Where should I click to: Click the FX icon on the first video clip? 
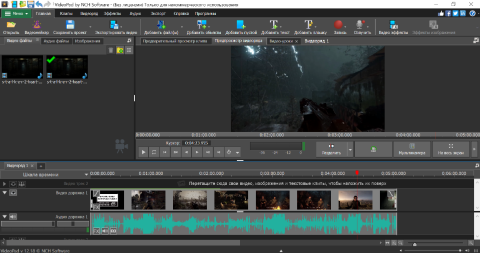coord(96,207)
